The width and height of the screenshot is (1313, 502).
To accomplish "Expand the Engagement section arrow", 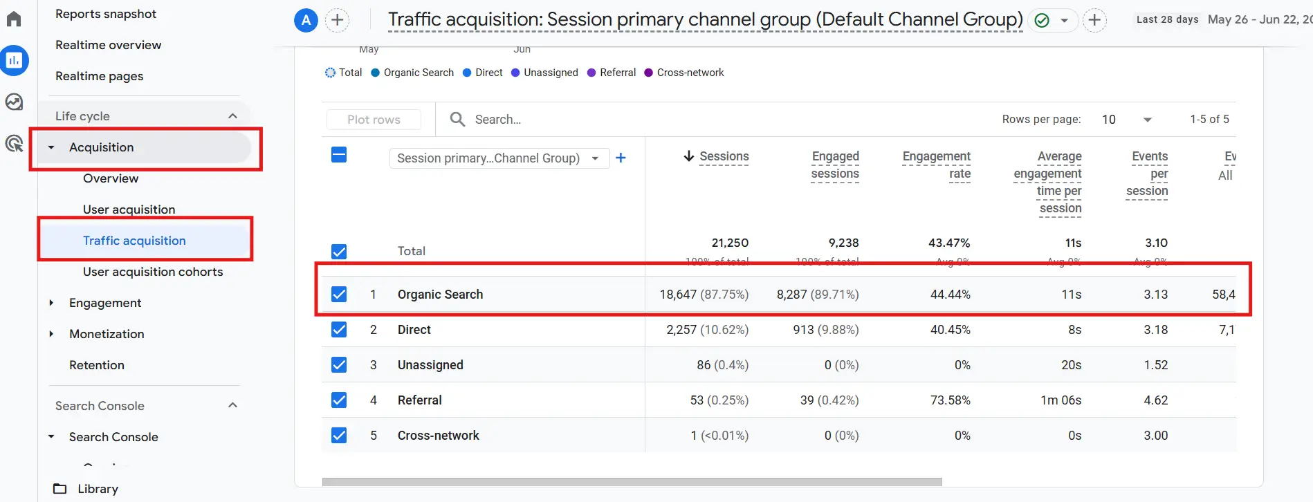I will click(51, 303).
